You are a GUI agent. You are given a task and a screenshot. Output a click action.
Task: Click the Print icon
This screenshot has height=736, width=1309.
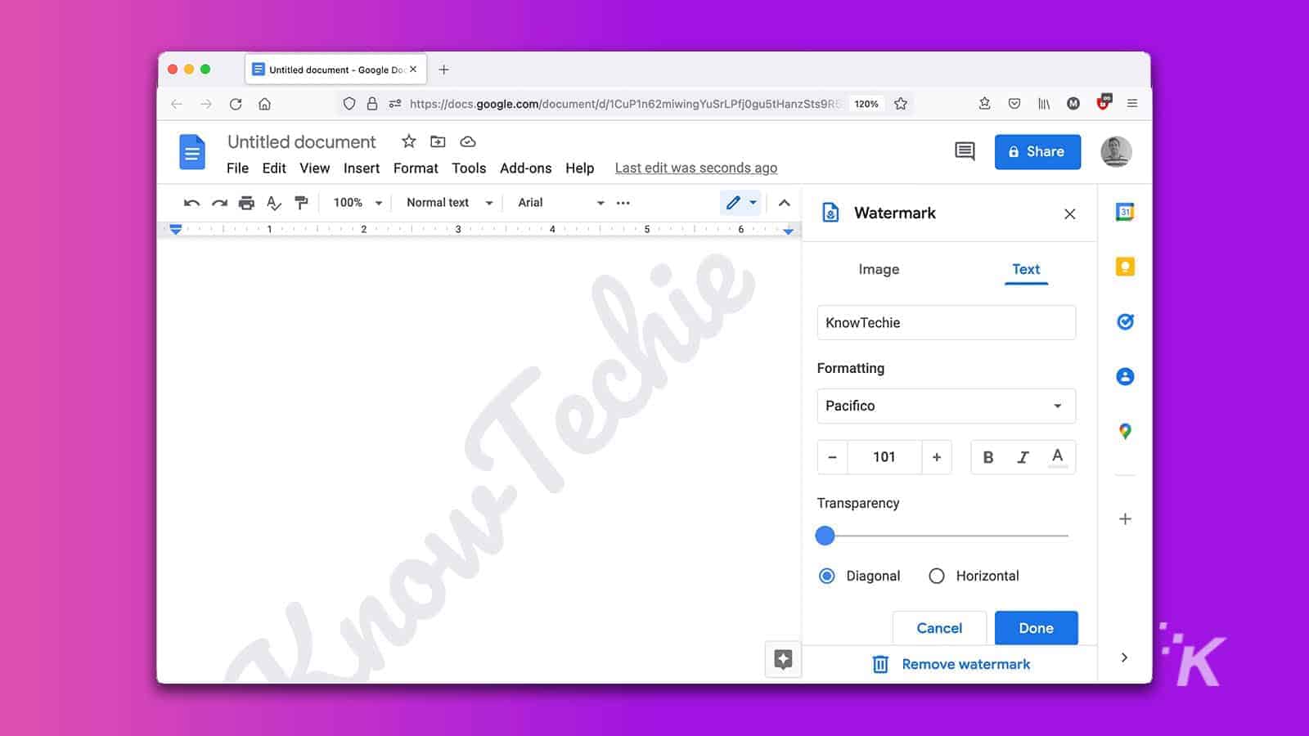pos(246,202)
